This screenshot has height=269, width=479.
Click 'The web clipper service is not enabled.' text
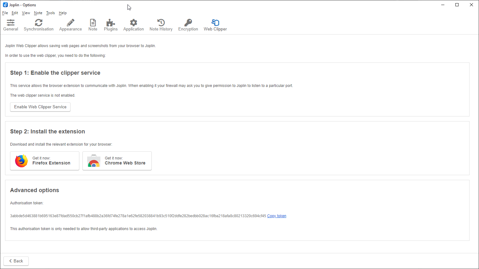[x=42, y=95]
